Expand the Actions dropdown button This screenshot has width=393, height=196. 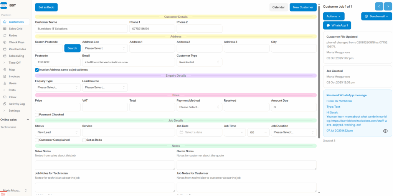pos(334,16)
